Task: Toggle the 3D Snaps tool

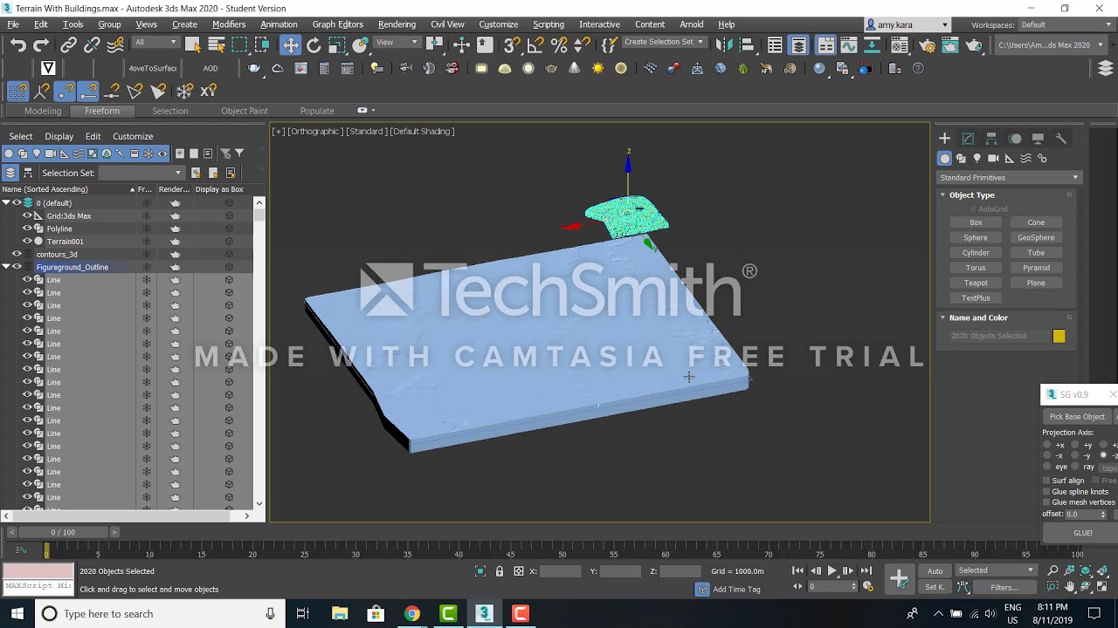Action: [x=512, y=45]
